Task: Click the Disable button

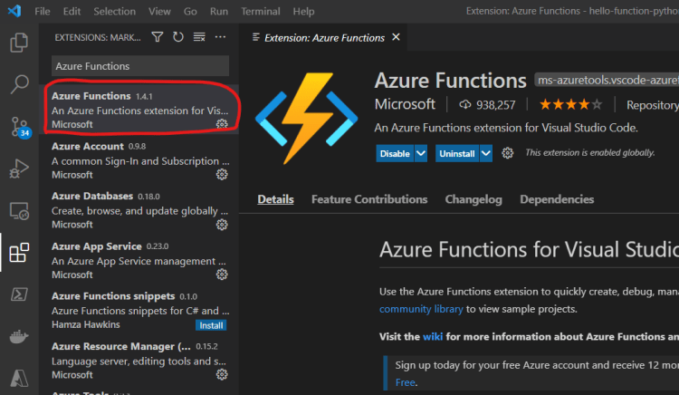Action: tap(395, 153)
